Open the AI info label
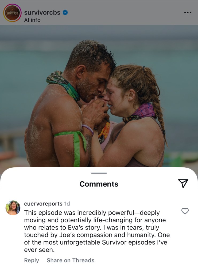The width and height of the screenshot is (198, 274). 32,20
